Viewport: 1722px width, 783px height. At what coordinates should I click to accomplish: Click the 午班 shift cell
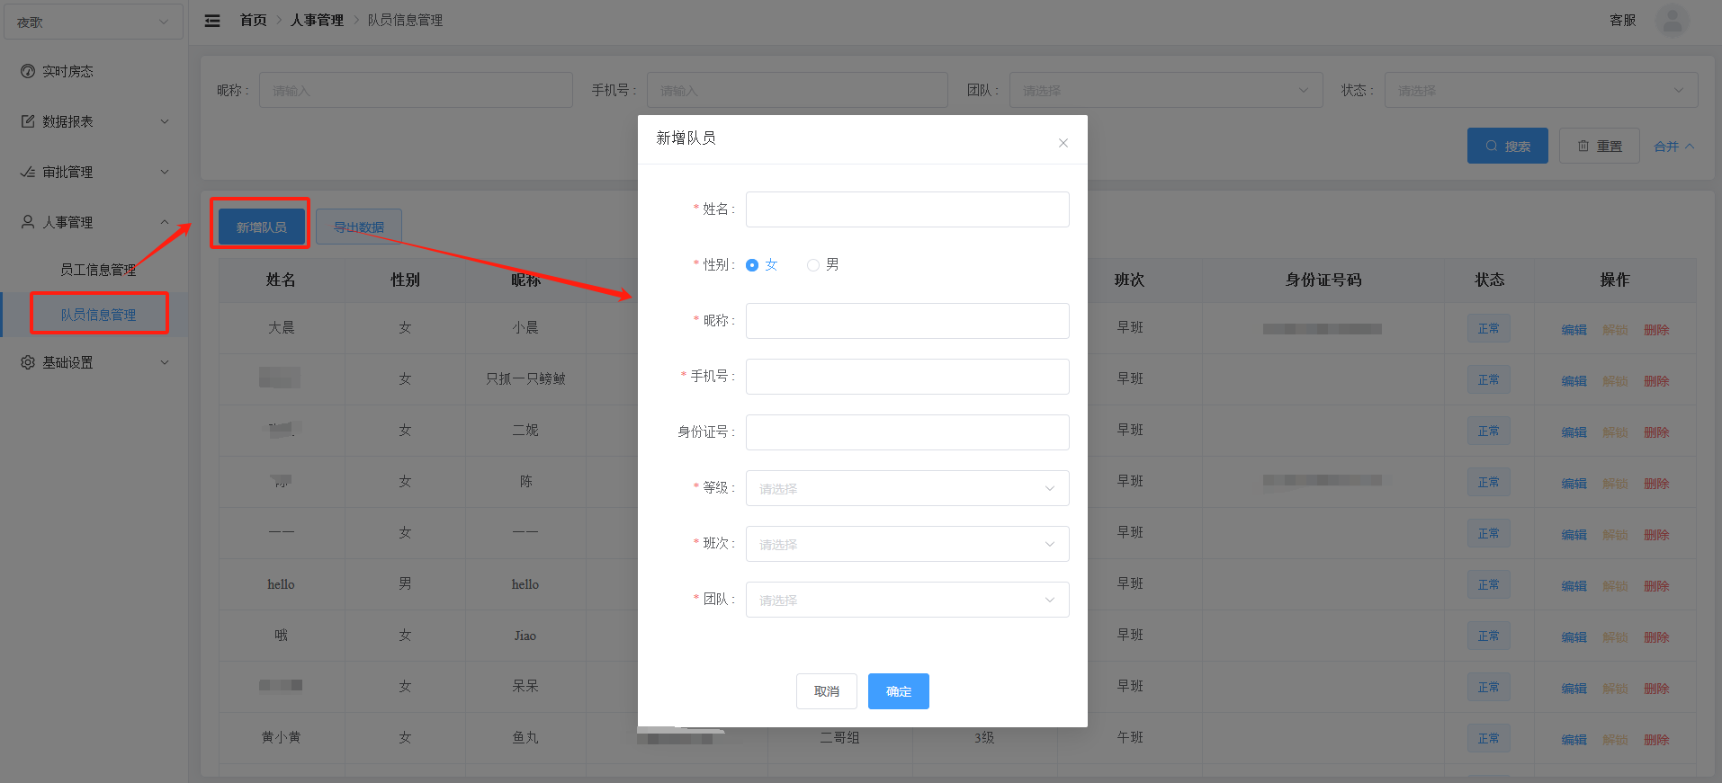(1130, 737)
